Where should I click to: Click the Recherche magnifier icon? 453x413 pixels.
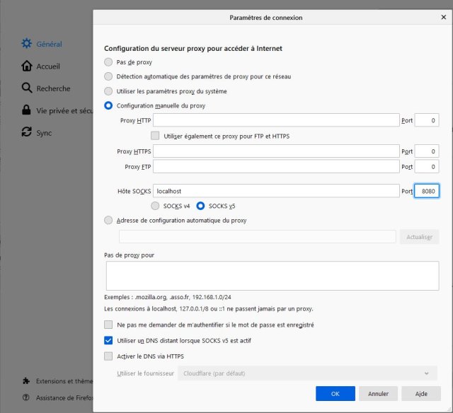(x=27, y=88)
